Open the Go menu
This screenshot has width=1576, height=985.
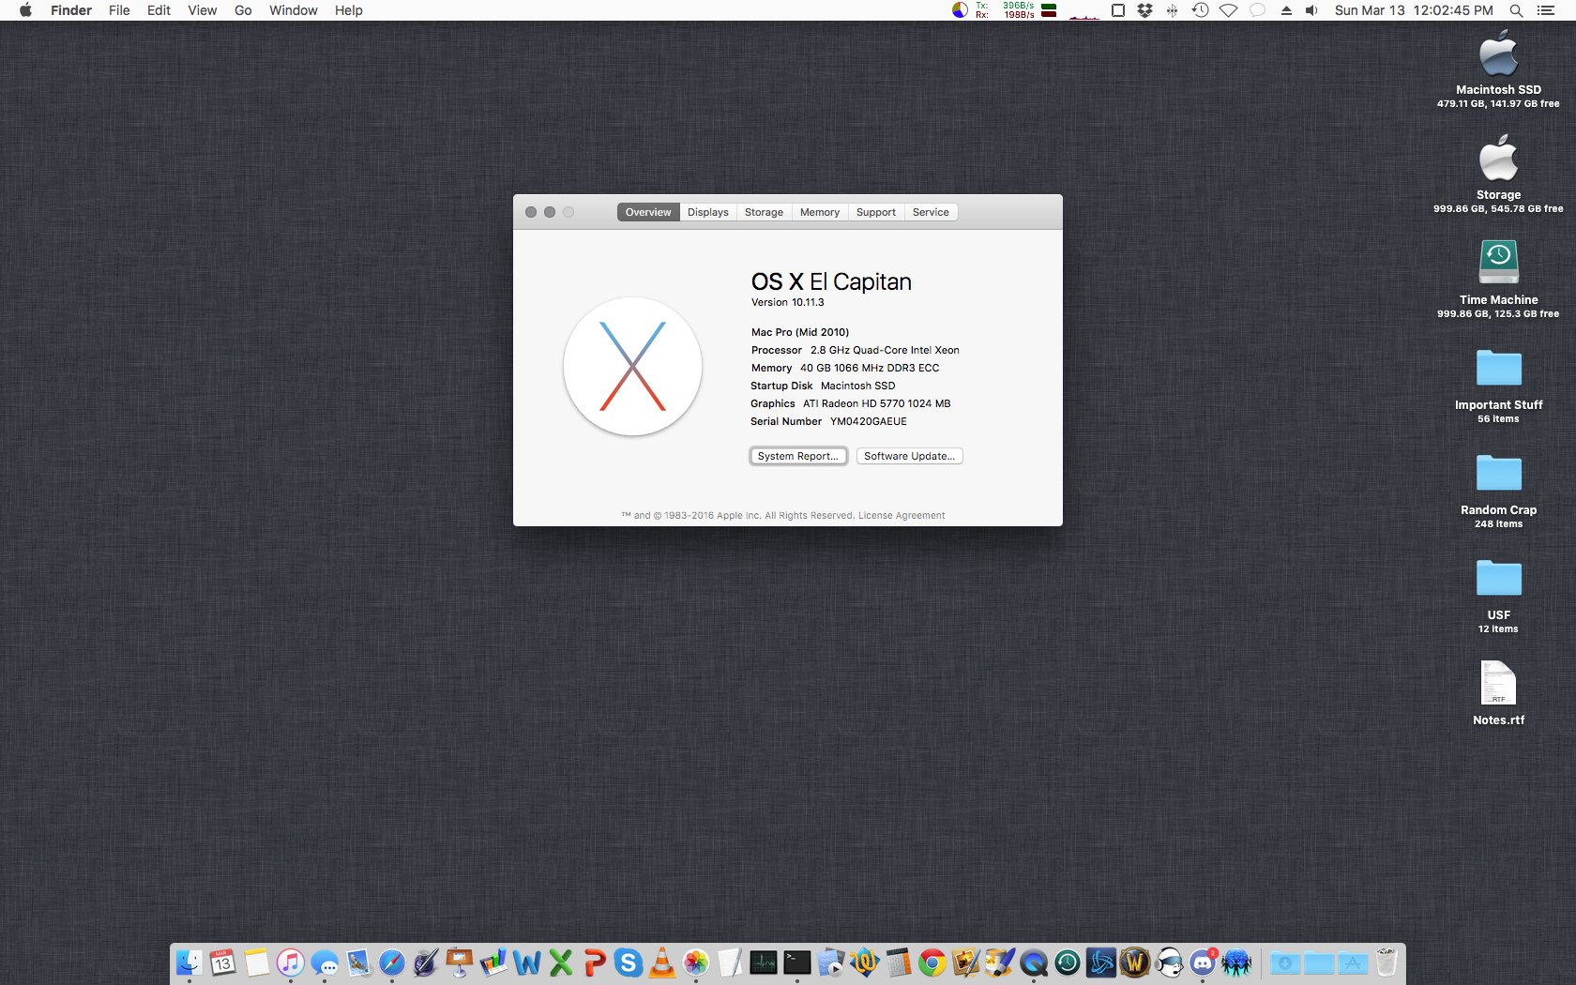click(243, 10)
